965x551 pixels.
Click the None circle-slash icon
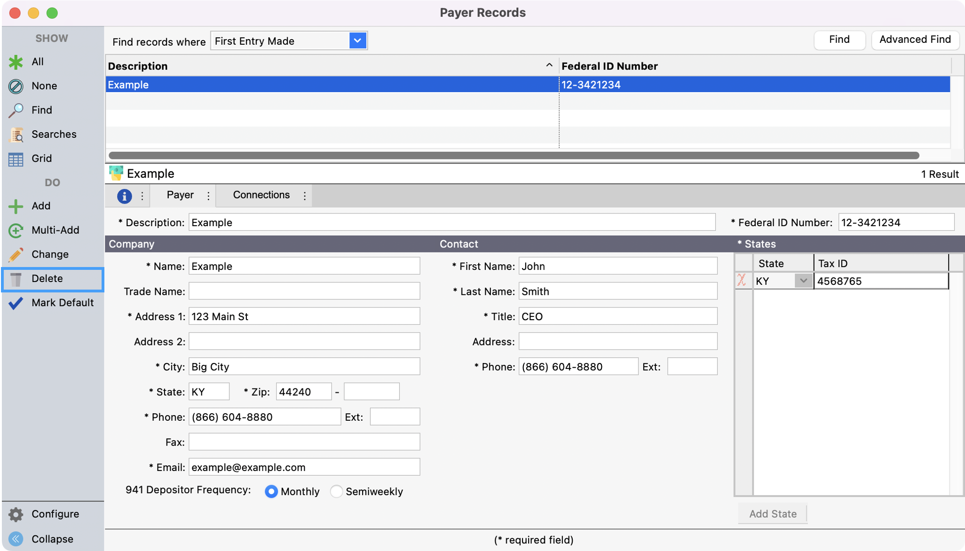(16, 86)
